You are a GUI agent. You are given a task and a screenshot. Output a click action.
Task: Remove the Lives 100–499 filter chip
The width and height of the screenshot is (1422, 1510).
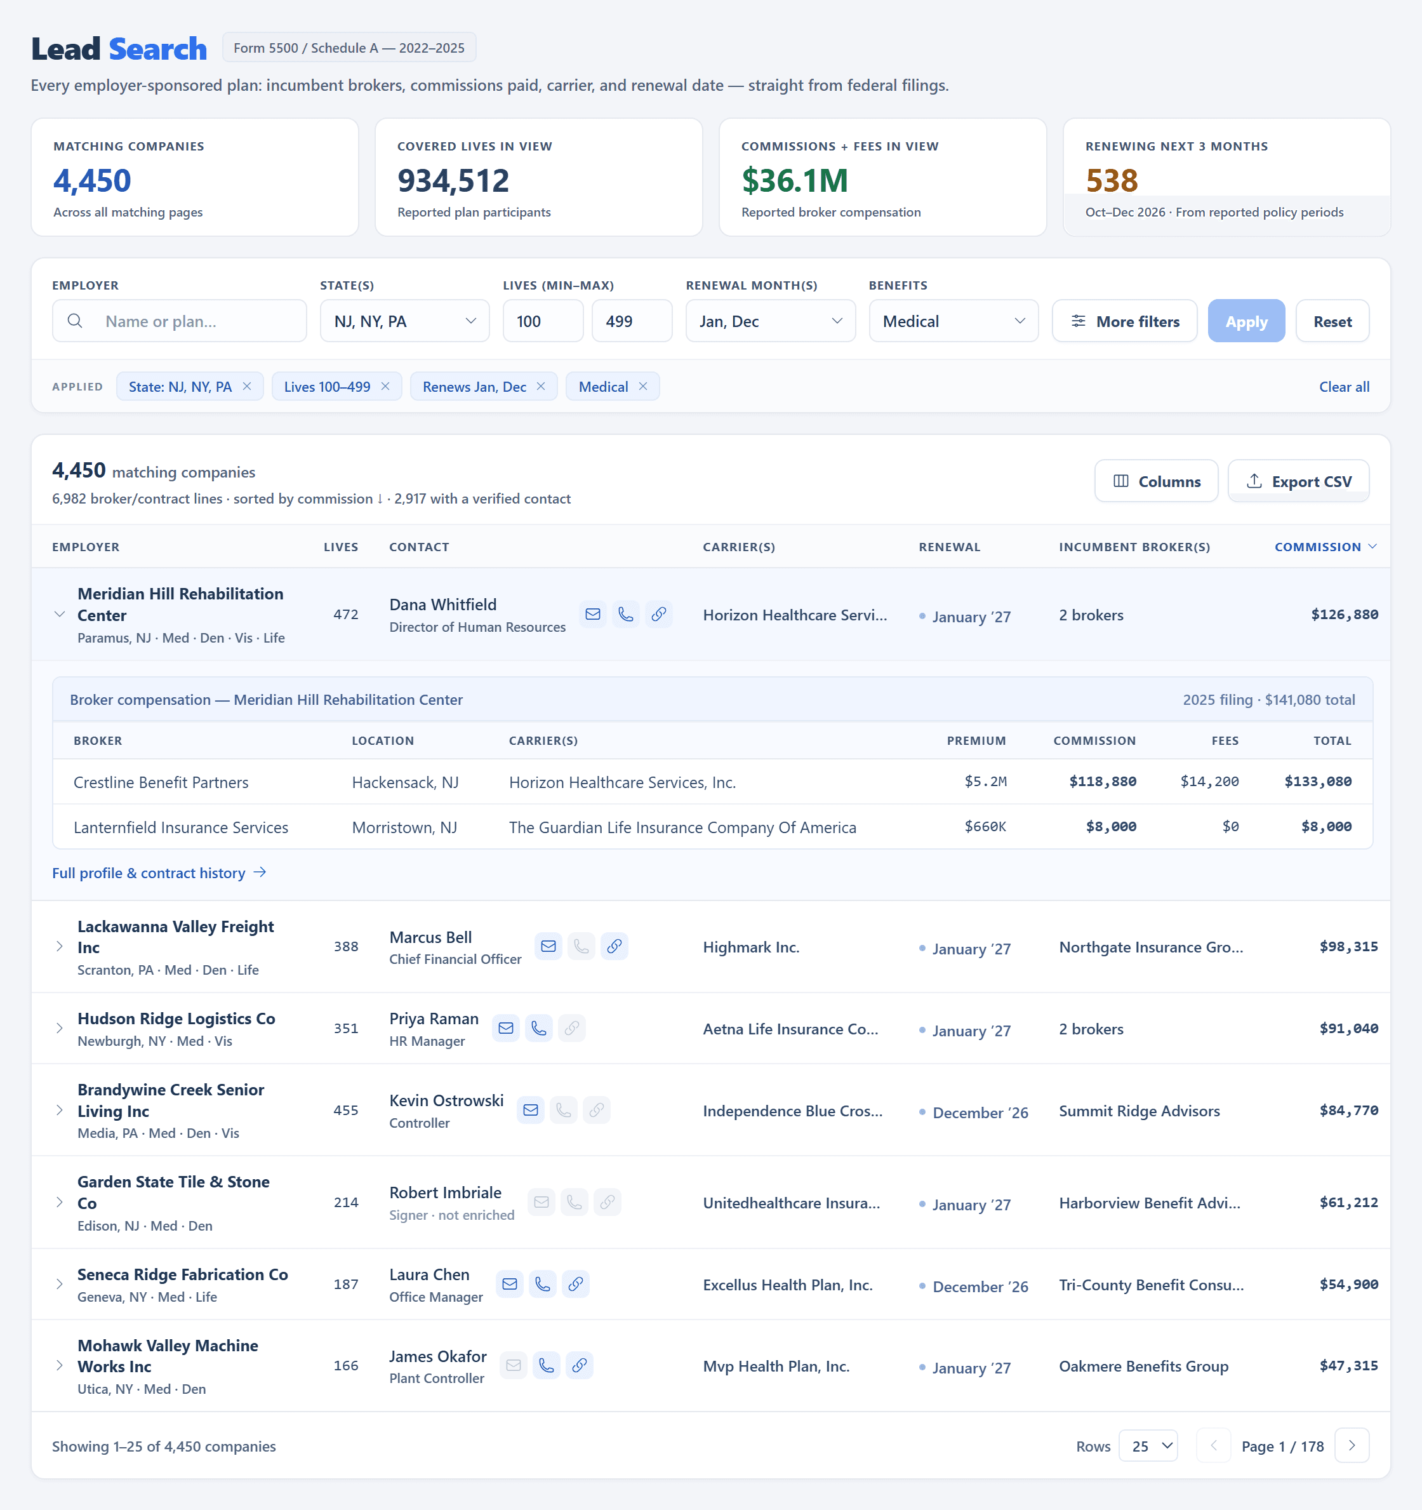click(386, 387)
